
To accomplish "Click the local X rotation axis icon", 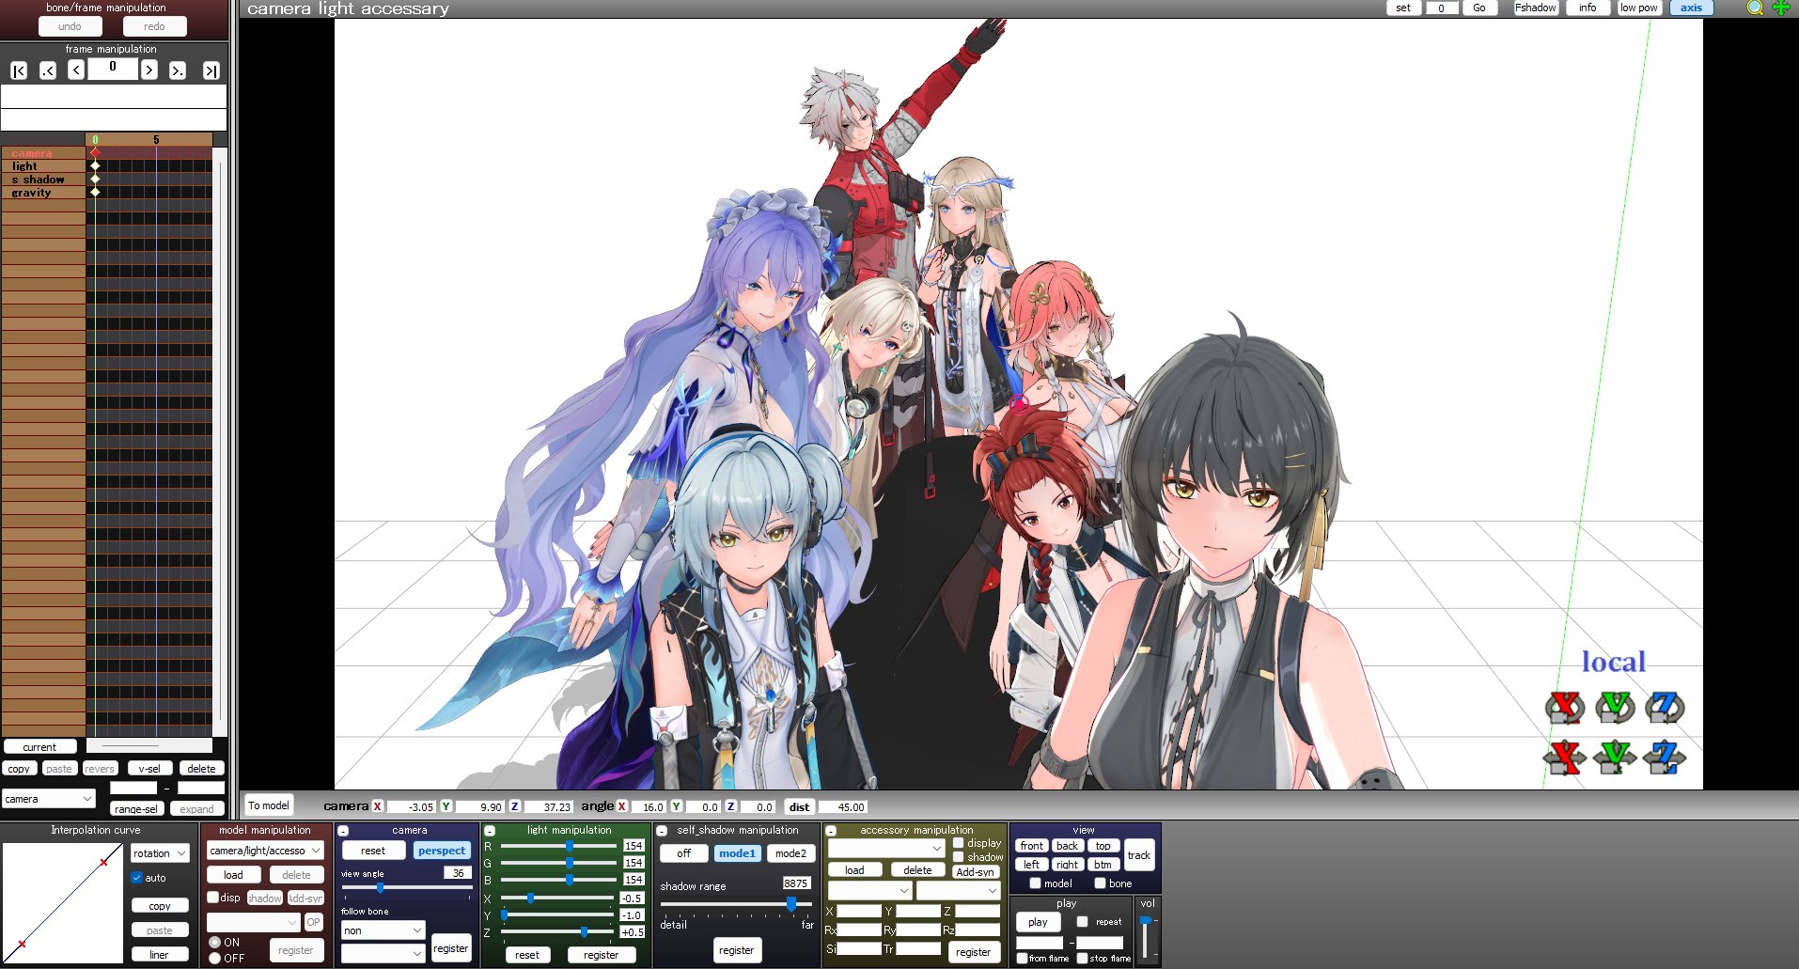I will 1565,707.
